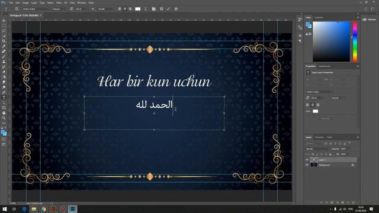Commit current text edits with checkmark
Viewport: 379px width, 213px height.
point(168,9)
